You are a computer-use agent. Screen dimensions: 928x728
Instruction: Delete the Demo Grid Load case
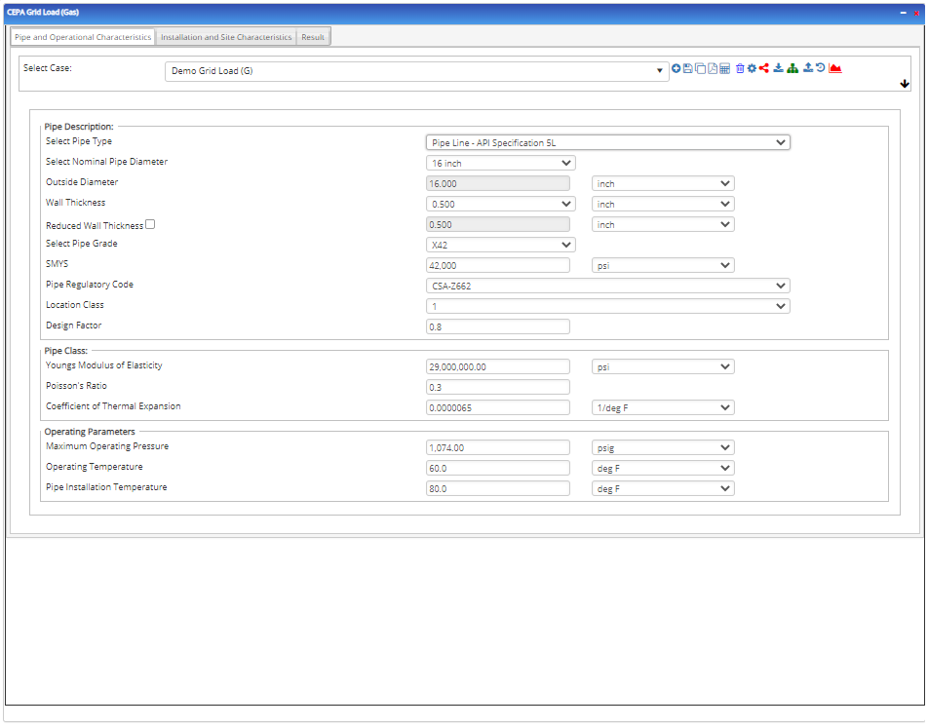[x=739, y=67]
